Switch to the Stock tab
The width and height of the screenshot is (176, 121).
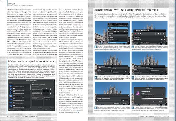click(x=122, y=24)
